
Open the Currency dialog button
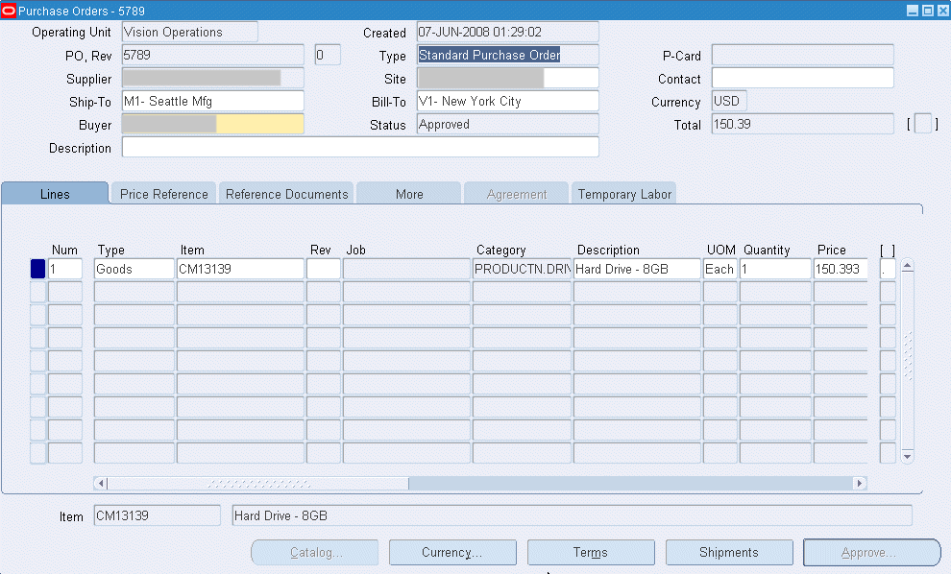[452, 552]
